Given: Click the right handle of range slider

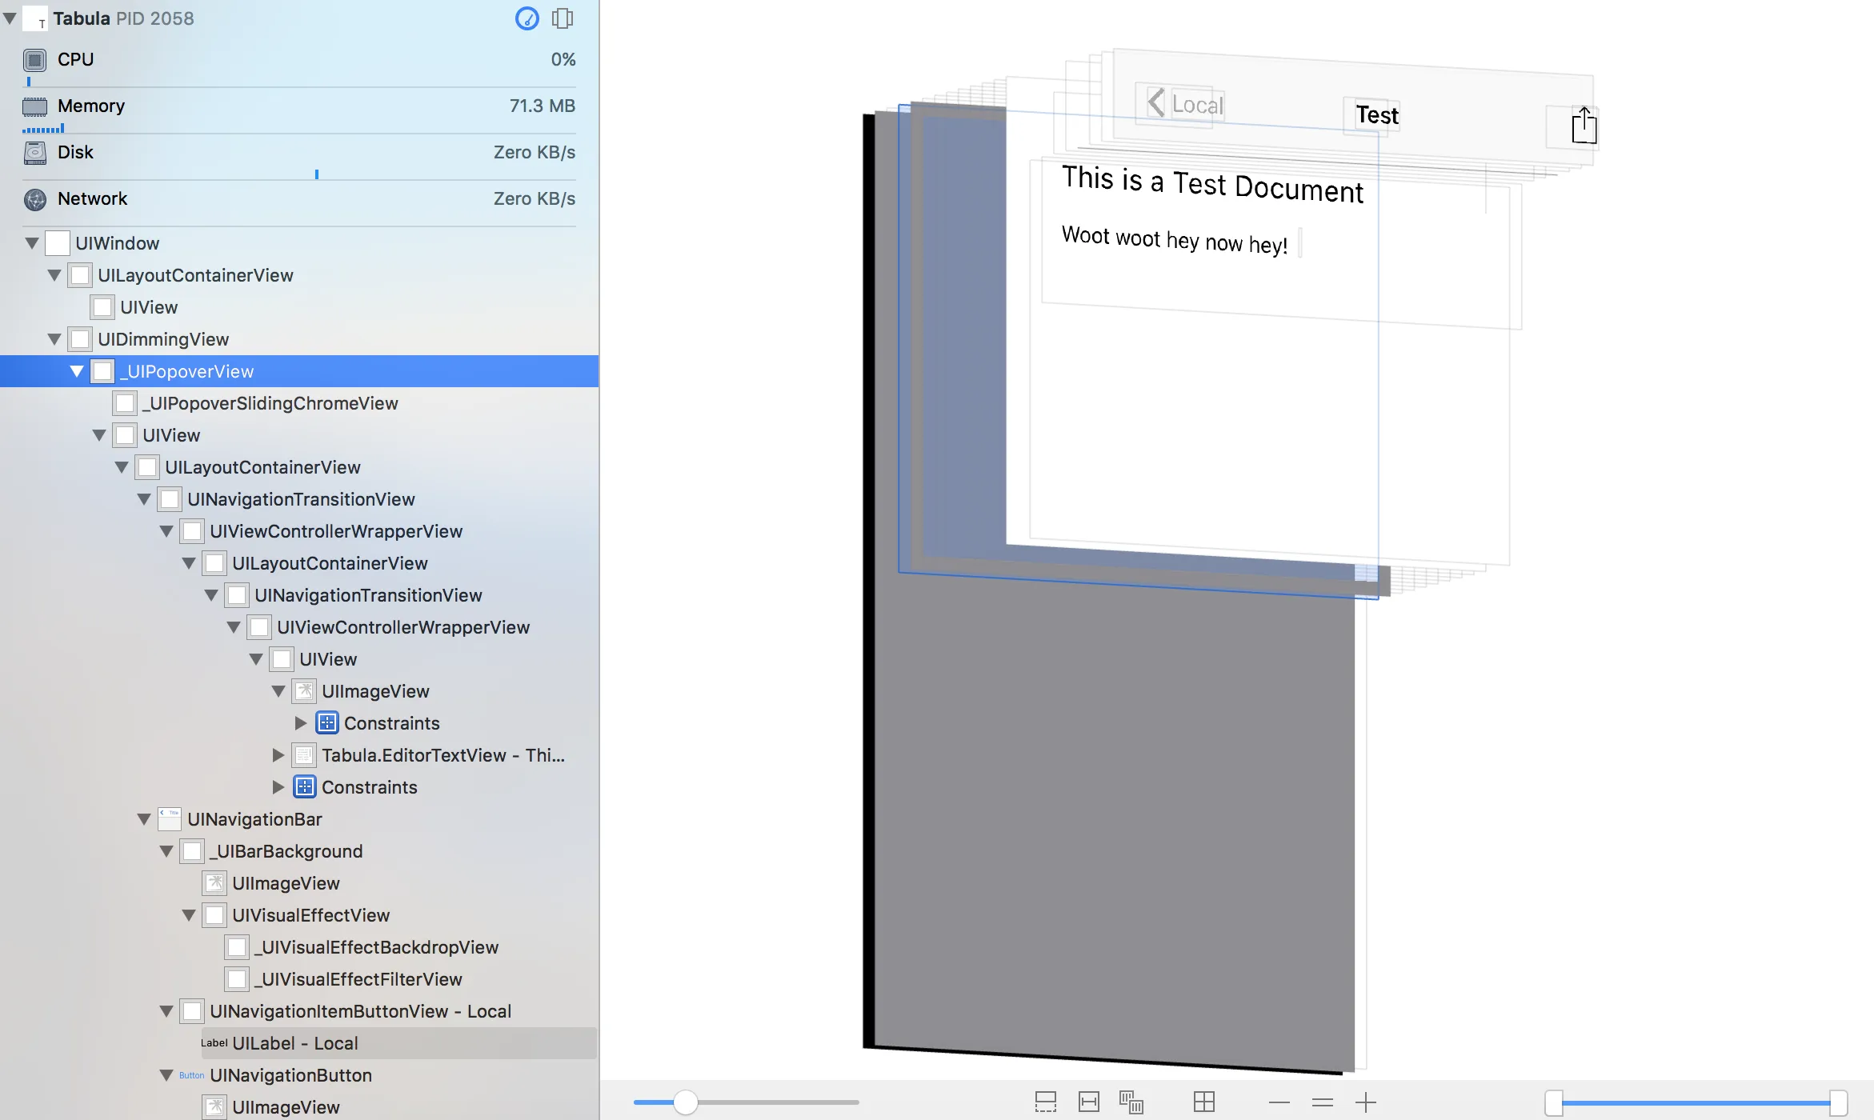Looking at the screenshot, I should tap(1838, 1102).
